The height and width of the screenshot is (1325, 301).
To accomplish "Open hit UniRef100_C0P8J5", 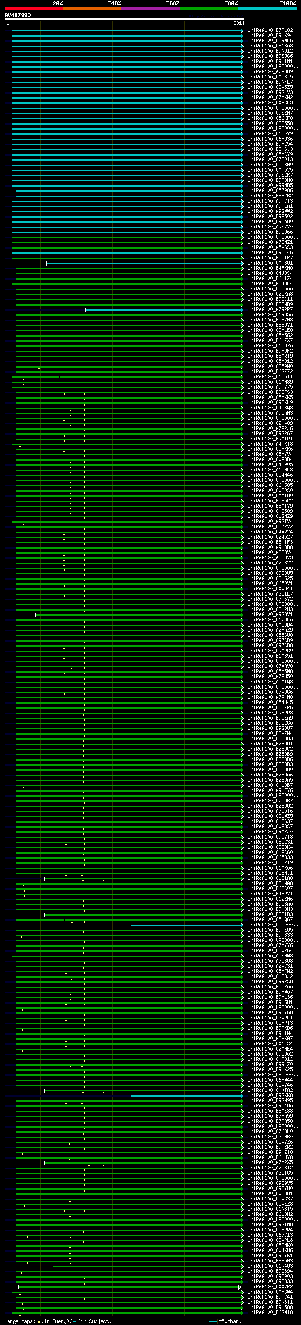I will [x=270, y=77].
